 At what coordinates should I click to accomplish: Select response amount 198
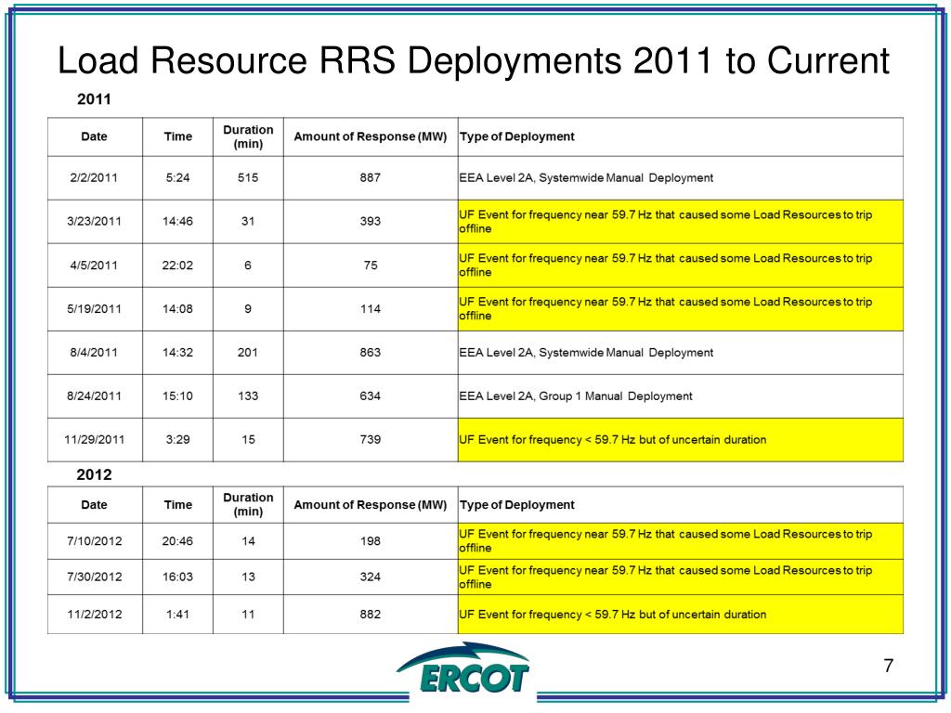pyautogui.click(x=370, y=541)
